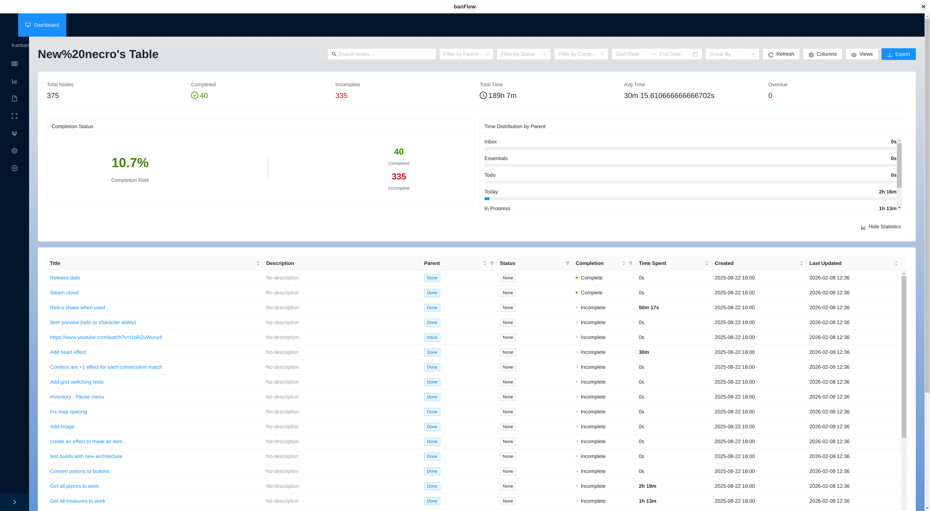The image size is (930, 511).
Task: Select the Dashboard tab
Action: (42, 25)
